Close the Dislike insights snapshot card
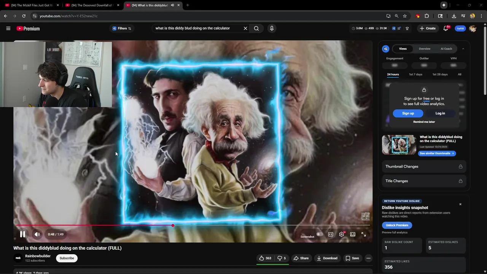The height and width of the screenshot is (274, 487). pyautogui.click(x=460, y=204)
